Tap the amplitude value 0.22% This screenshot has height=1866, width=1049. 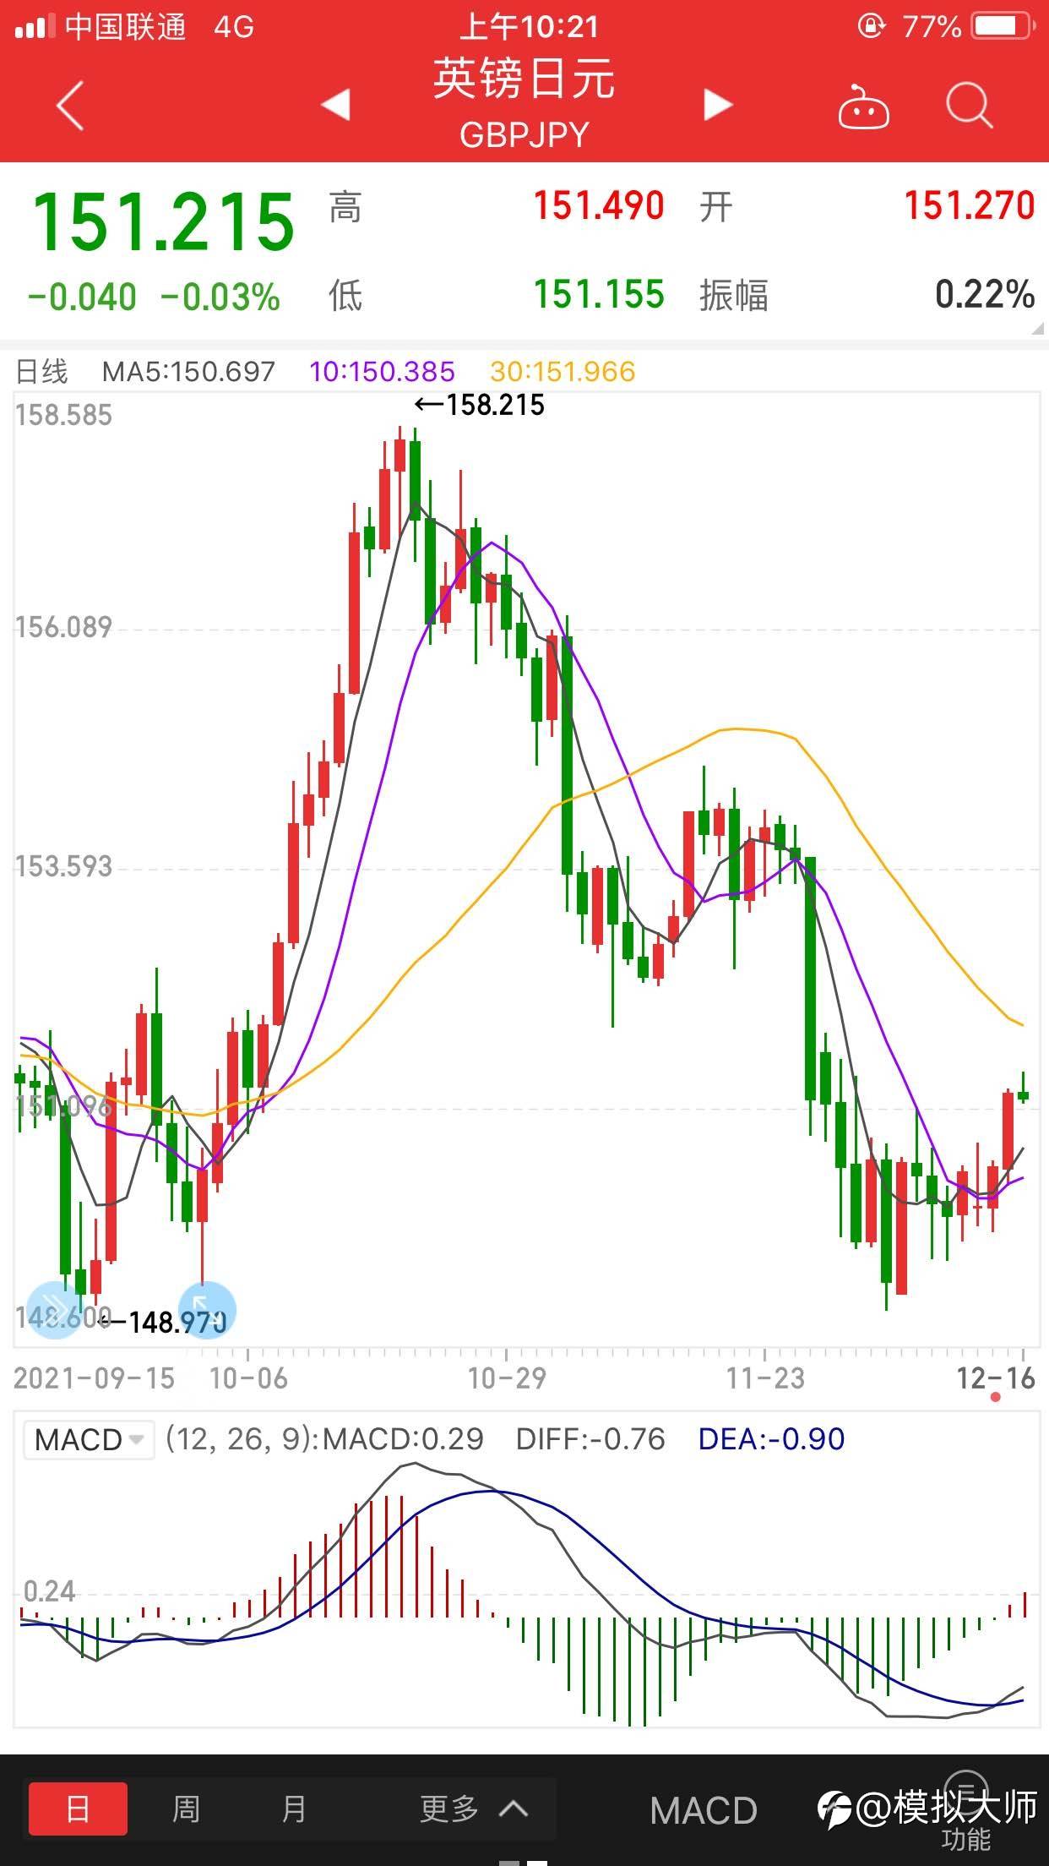[x=985, y=294]
